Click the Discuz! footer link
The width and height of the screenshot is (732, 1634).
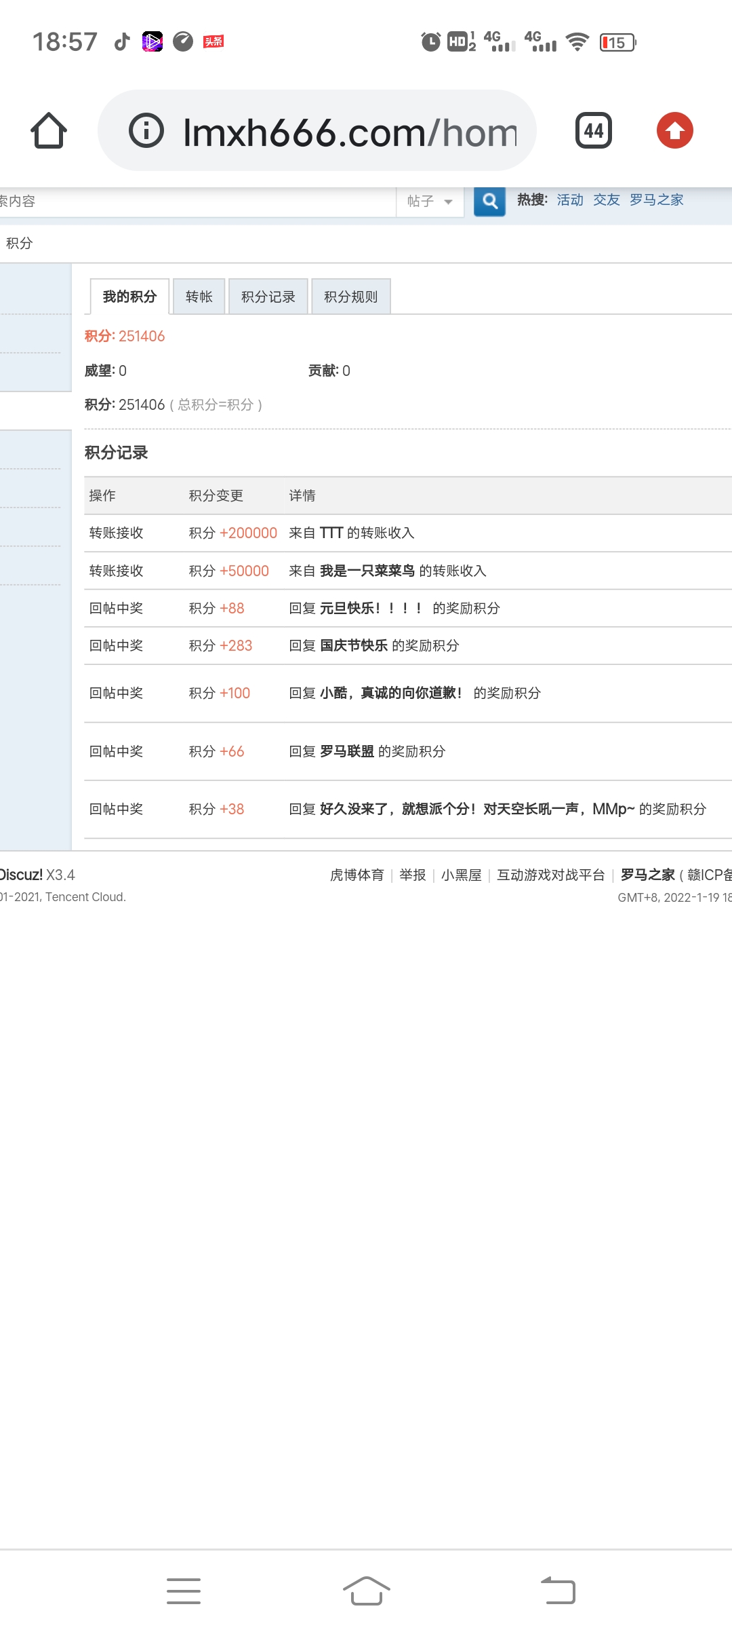tap(21, 875)
